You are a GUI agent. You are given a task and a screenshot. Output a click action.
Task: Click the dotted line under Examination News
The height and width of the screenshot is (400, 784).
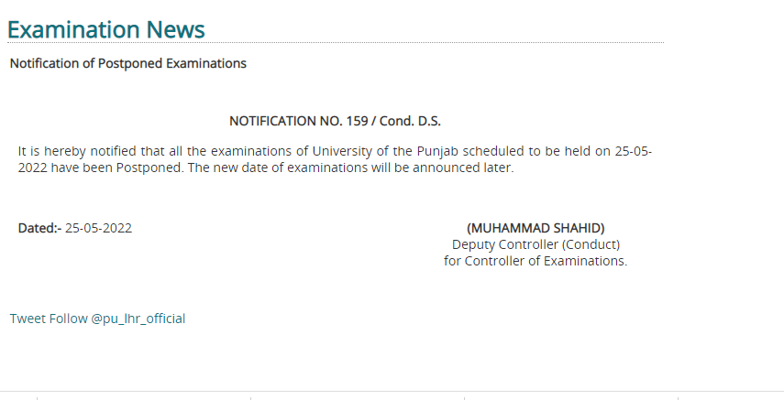[x=336, y=43]
